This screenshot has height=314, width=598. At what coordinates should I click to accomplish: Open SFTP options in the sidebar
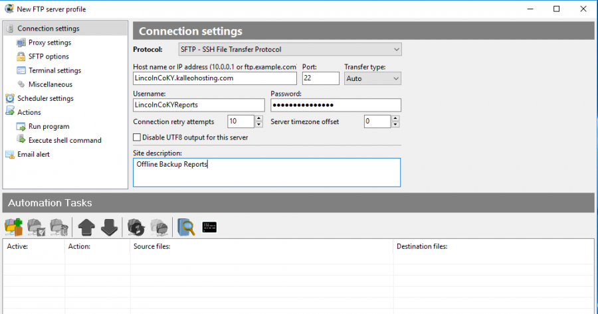49,56
